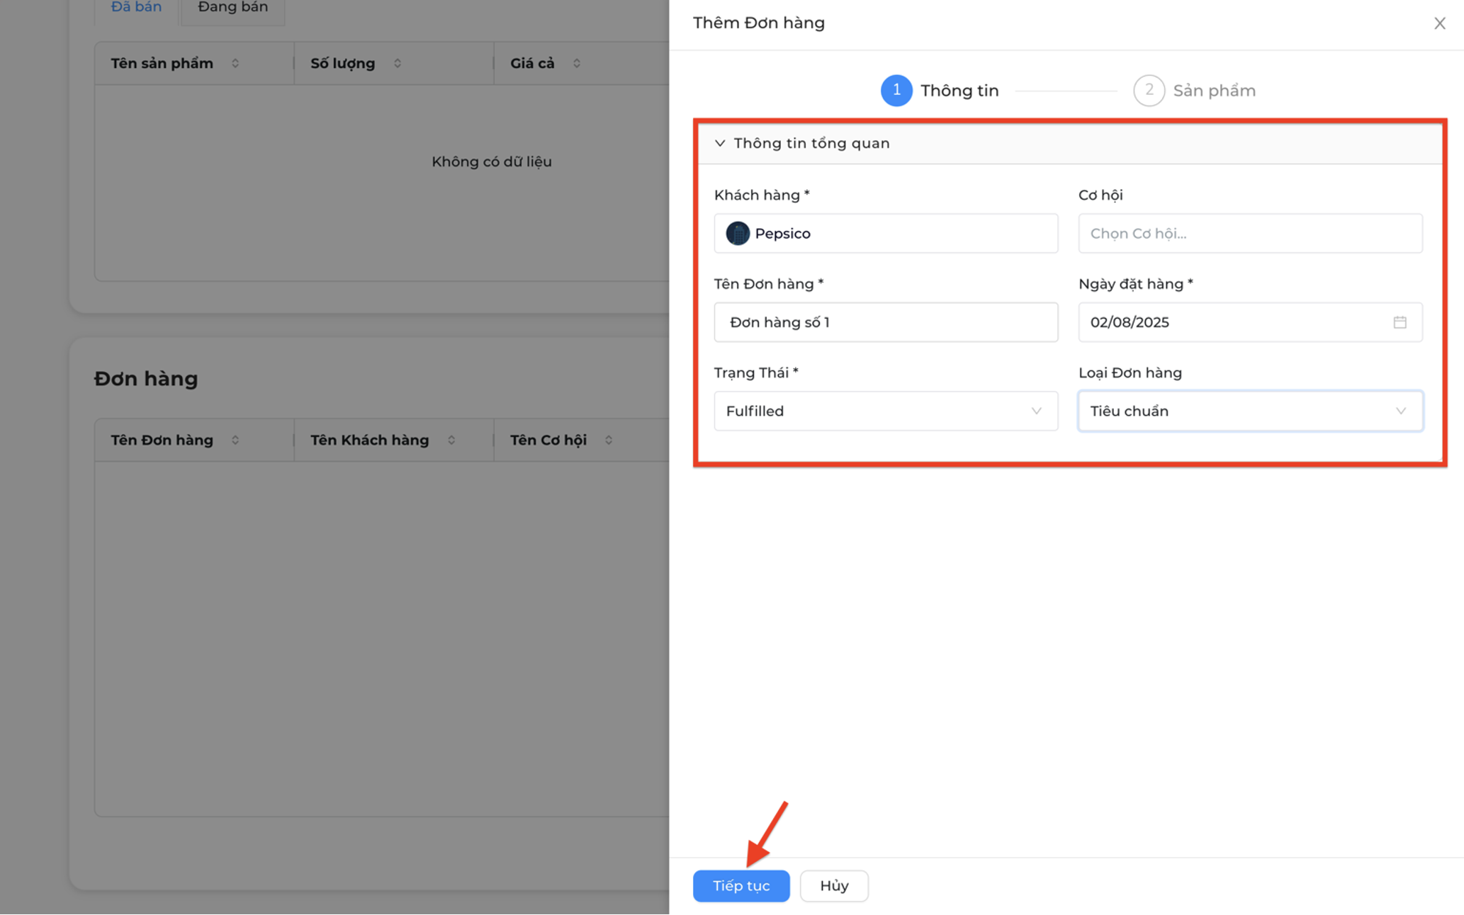Switch to the Đang bán tab
This screenshot has width=1464, height=915.
point(232,7)
